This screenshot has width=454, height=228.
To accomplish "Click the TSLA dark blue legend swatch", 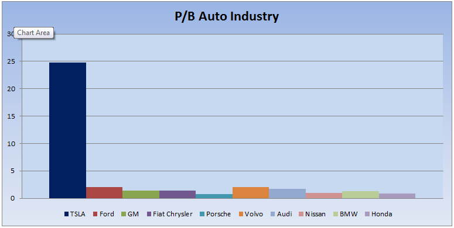I will [66, 214].
